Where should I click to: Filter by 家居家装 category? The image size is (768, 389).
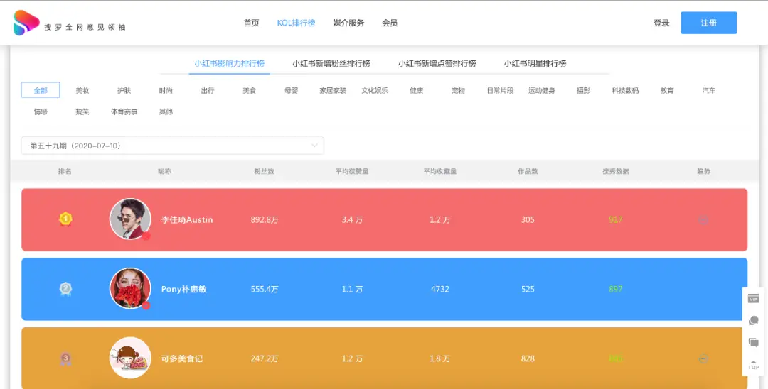coord(333,90)
